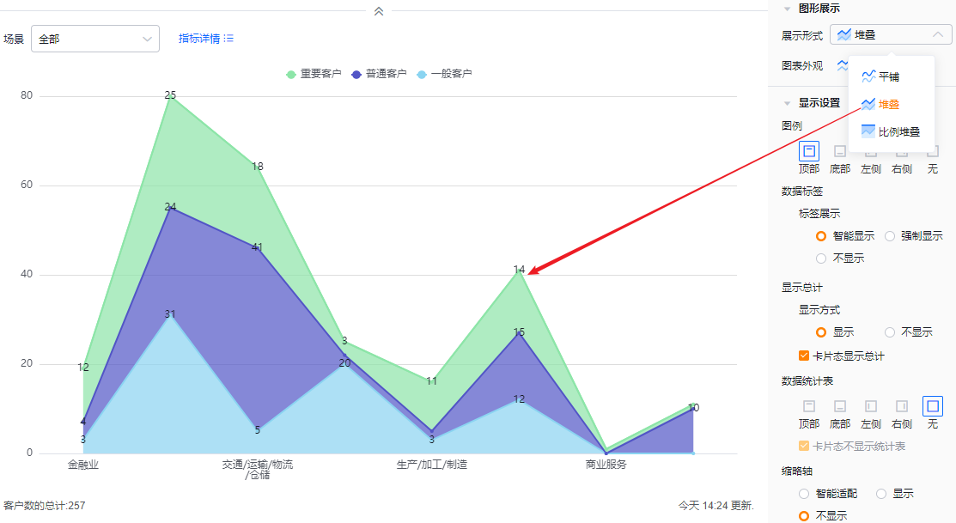Click the 今天 14:24 更新 timestamp
The image size is (956, 523).
coord(716,506)
